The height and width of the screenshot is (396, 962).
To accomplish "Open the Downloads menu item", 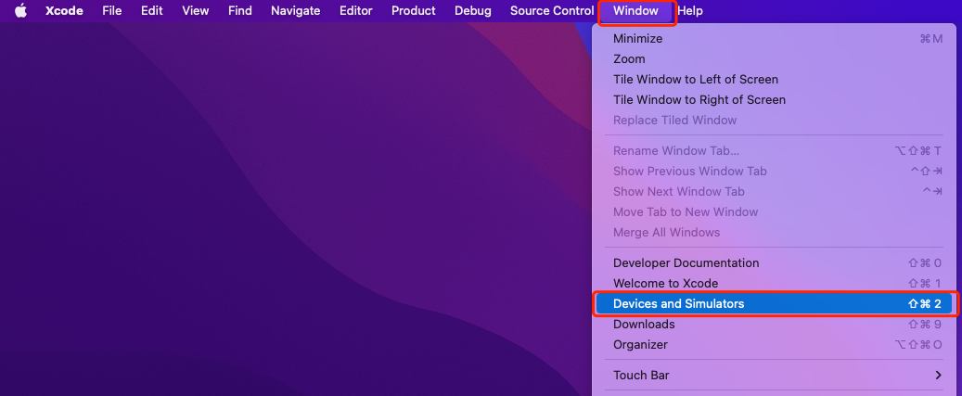I will point(644,325).
